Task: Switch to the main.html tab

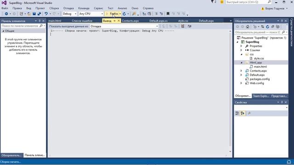Action: click(x=55, y=21)
